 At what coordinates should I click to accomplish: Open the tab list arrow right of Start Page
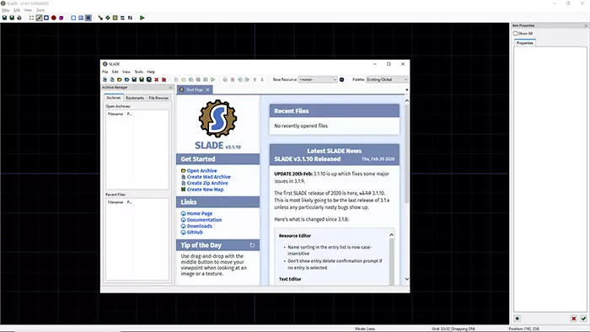pos(407,90)
